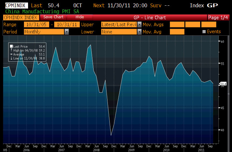Enable the Events checkbox
232x152 pixels.
click(x=204, y=32)
